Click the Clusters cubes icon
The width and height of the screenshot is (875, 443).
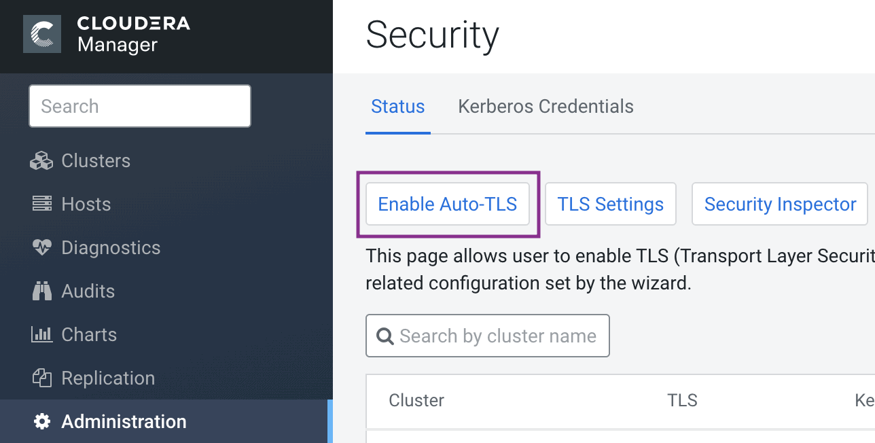coord(41,161)
